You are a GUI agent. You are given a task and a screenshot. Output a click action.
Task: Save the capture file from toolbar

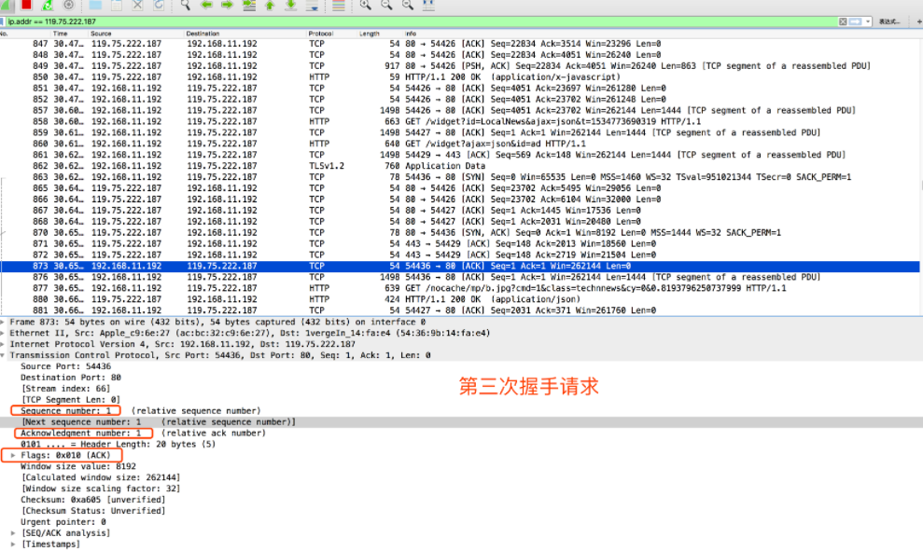tap(116, 5)
